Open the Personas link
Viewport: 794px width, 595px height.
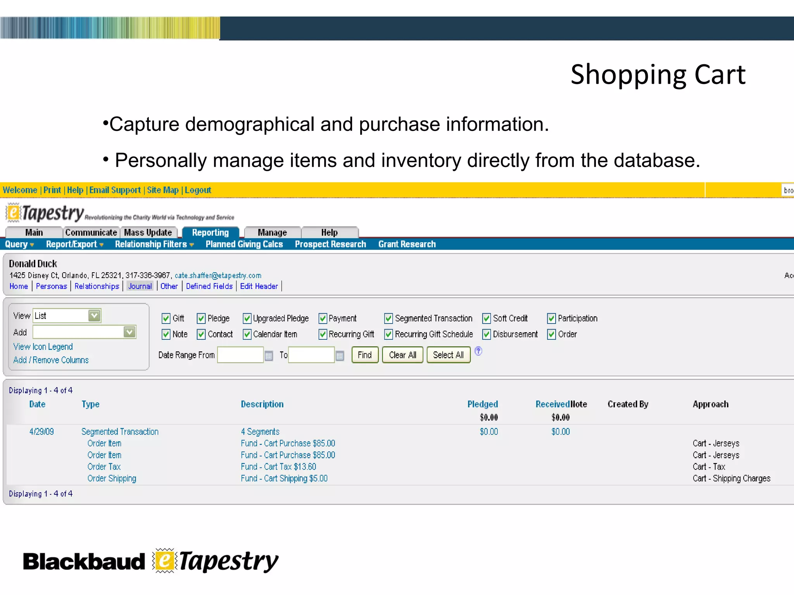[52, 286]
